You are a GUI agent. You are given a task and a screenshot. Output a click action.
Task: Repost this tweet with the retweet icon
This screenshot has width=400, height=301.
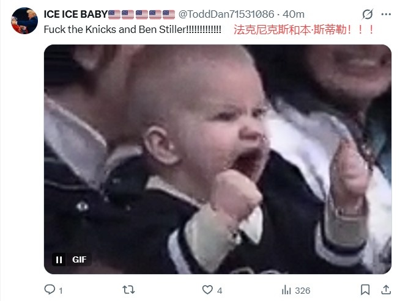(x=128, y=290)
